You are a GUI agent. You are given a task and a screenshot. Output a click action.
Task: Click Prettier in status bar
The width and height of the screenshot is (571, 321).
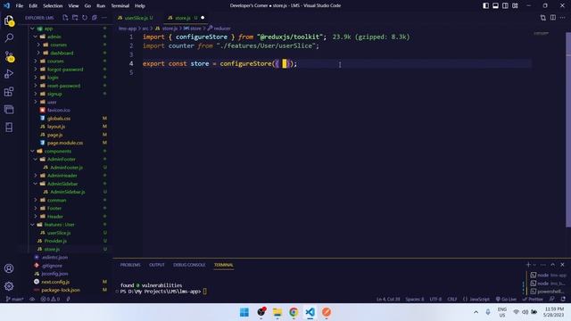click(x=533, y=300)
